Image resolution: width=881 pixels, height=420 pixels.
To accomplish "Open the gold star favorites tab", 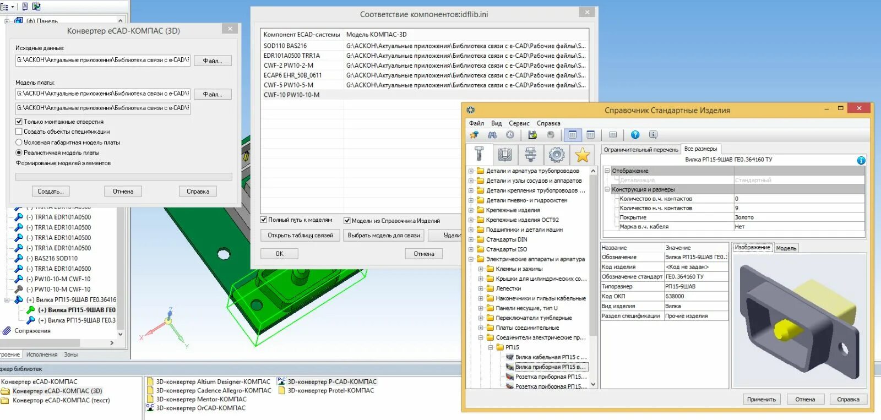I will (583, 155).
